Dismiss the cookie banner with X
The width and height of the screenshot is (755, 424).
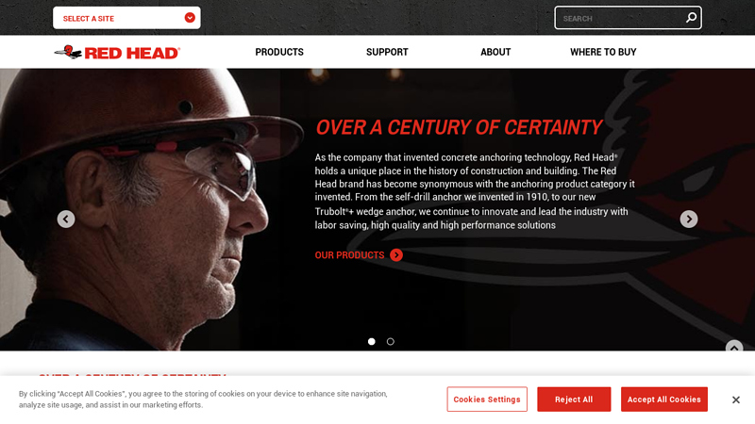point(736,400)
